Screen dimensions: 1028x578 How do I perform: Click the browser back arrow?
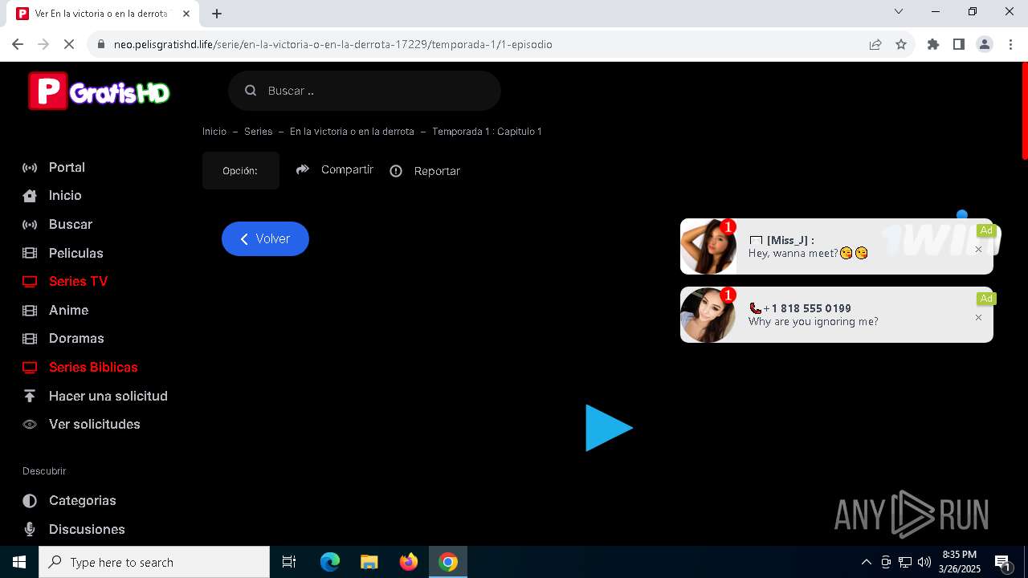pyautogui.click(x=18, y=44)
